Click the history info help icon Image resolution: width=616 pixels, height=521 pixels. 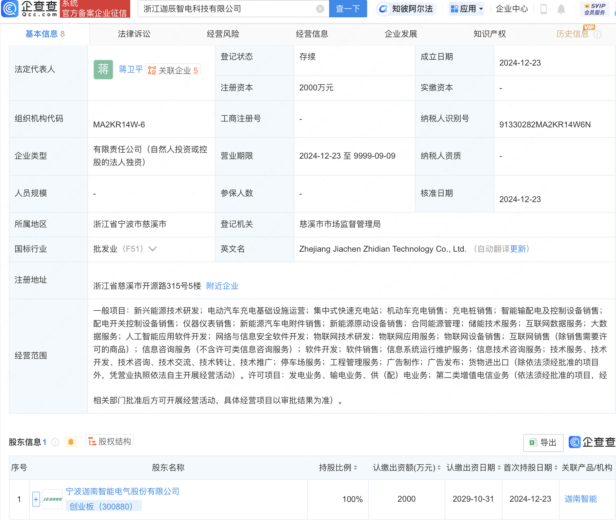(598, 34)
